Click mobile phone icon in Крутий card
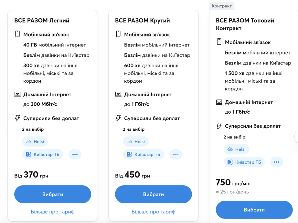The width and height of the screenshot is (298, 223). 118,34
